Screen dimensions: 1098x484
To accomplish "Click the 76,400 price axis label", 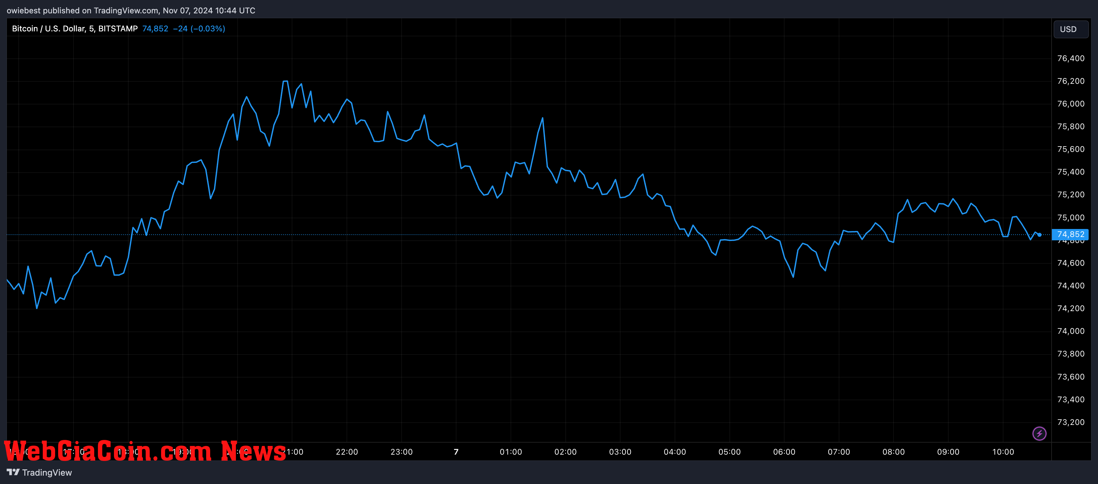I will (x=1071, y=58).
